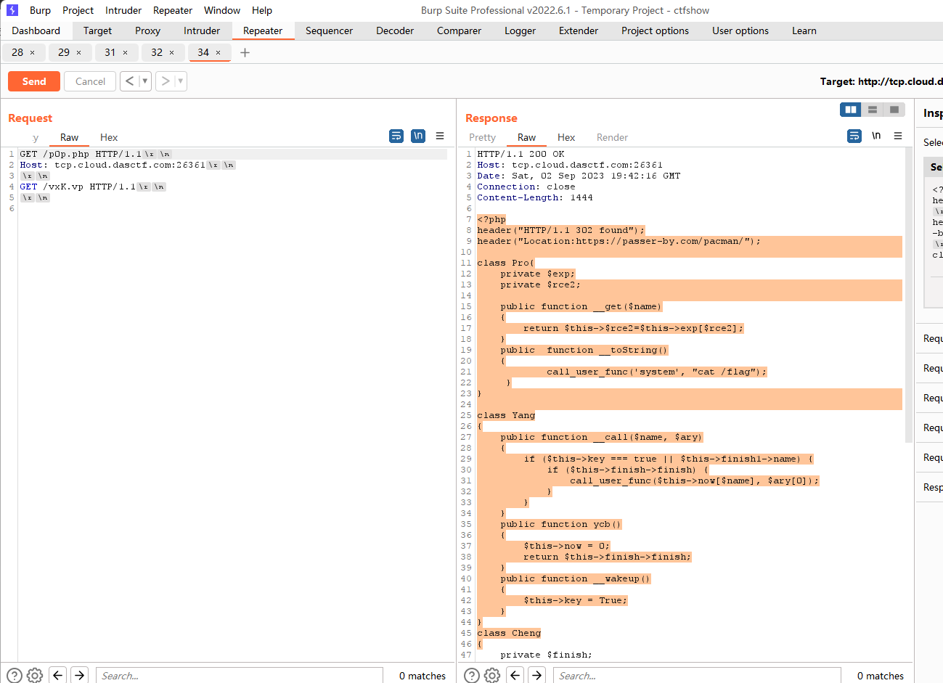
Task: Select the Hex view in Response panel
Action: click(566, 137)
